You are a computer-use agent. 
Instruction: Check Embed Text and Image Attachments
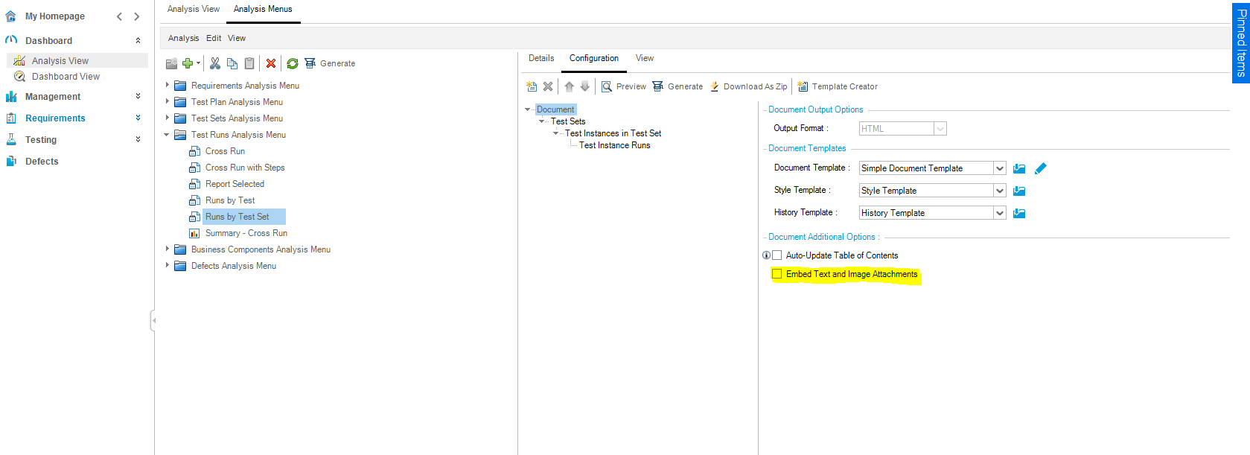point(777,274)
